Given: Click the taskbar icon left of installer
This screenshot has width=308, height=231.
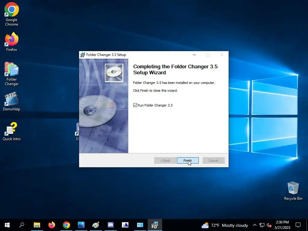Looking at the screenshot, I should click(140, 225).
